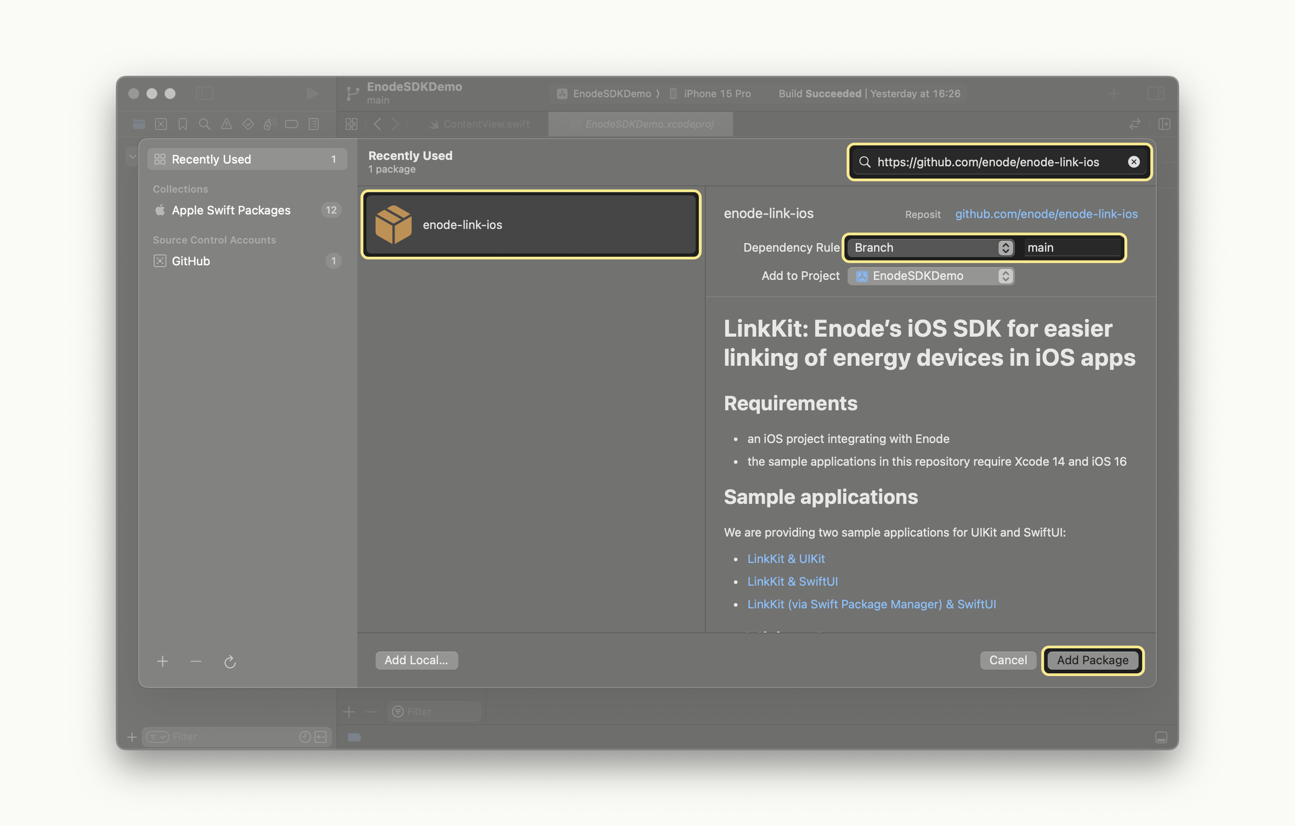Screen dimensions: 1295x826
Task: Select Apple Swift Packages under Collections
Action: (231, 210)
